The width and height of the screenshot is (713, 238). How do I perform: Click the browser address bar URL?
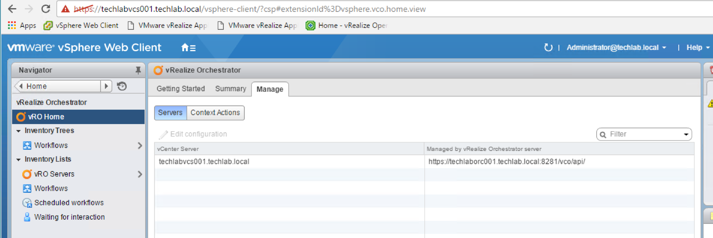point(250,9)
